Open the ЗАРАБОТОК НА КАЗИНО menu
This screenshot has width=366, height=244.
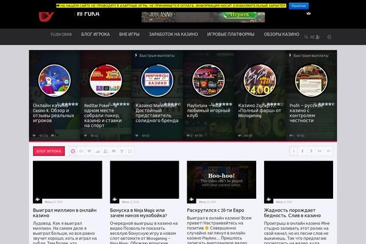[x=173, y=34]
